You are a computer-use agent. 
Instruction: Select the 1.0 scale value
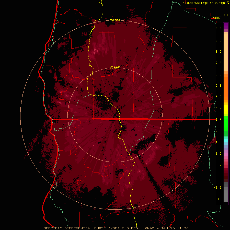coord(218,154)
